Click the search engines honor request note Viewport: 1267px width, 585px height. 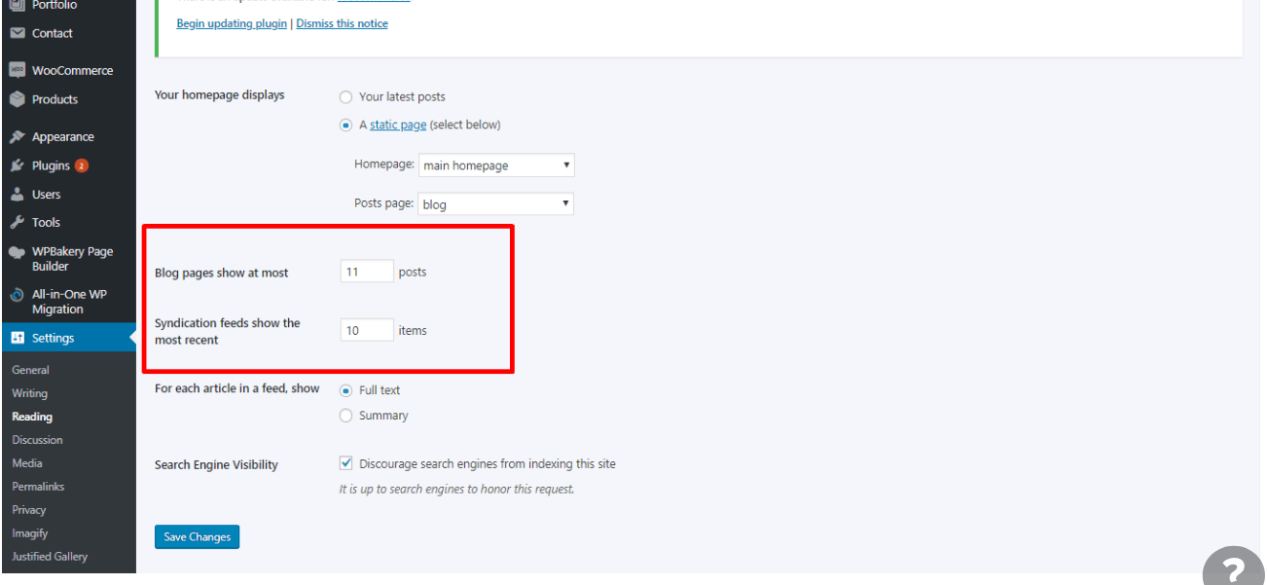pos(456,490)
